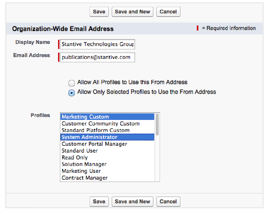Focus the Display Name text field
The width and height of the screenshot is (268, 212).
[97, 44]
